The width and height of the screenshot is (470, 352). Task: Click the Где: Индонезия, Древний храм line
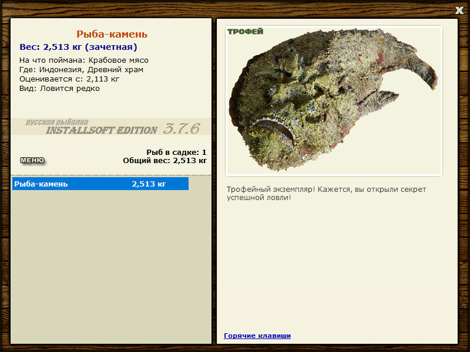pos(81,70)
